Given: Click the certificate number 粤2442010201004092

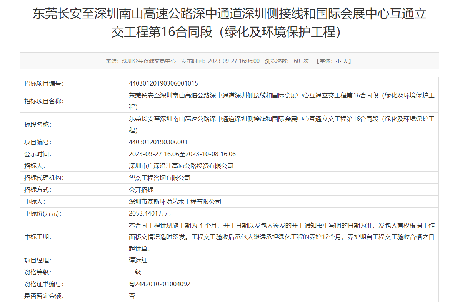Looking at the screenshot, I should pos(160,284).
